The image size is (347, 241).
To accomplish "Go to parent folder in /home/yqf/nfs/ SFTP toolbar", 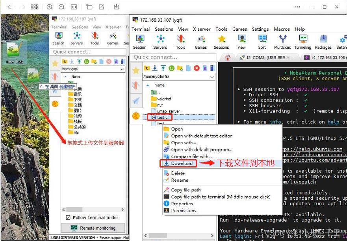I will pos(147,68).
